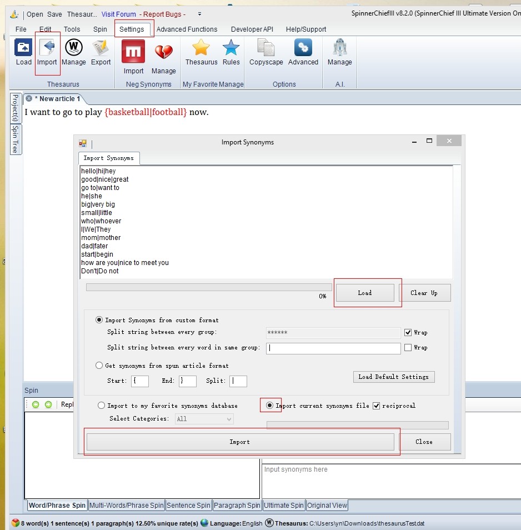Click the Thesaurus Import arrow icon
Screen dimensions: 521x530
click(47, 48)
